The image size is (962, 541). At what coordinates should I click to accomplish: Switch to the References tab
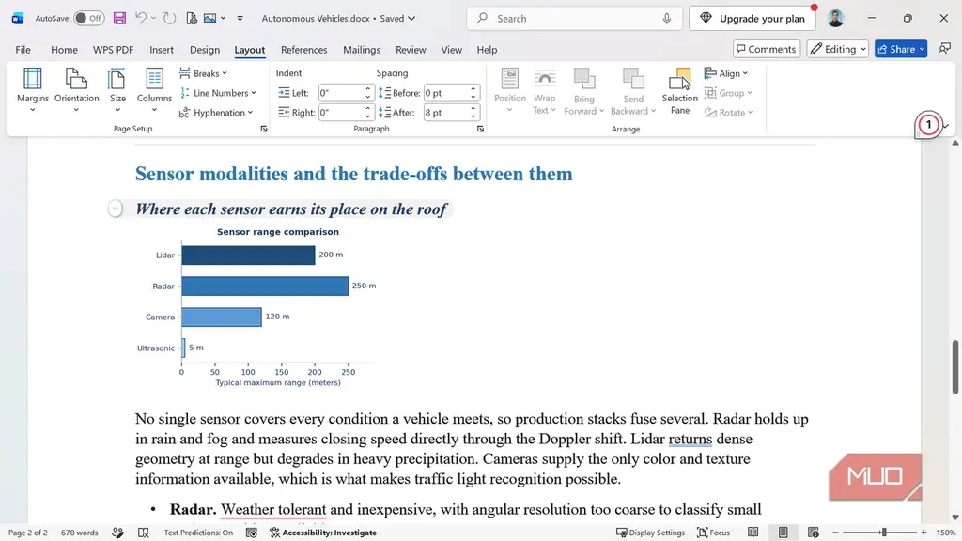click(x=303, y=50)
